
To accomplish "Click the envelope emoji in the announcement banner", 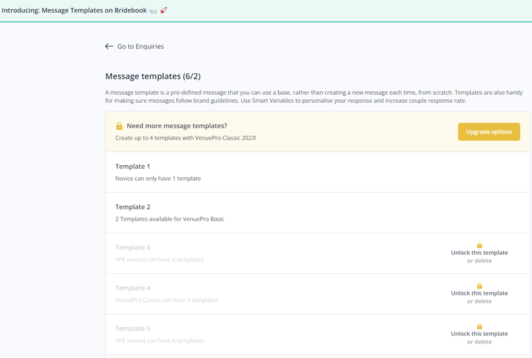I will pos(153,10).
